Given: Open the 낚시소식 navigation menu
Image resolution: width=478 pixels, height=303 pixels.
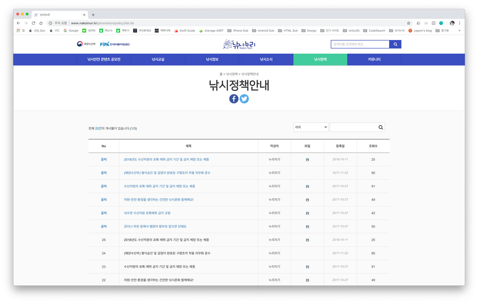Looking at the screenshot, I should [x=266, y=59].
